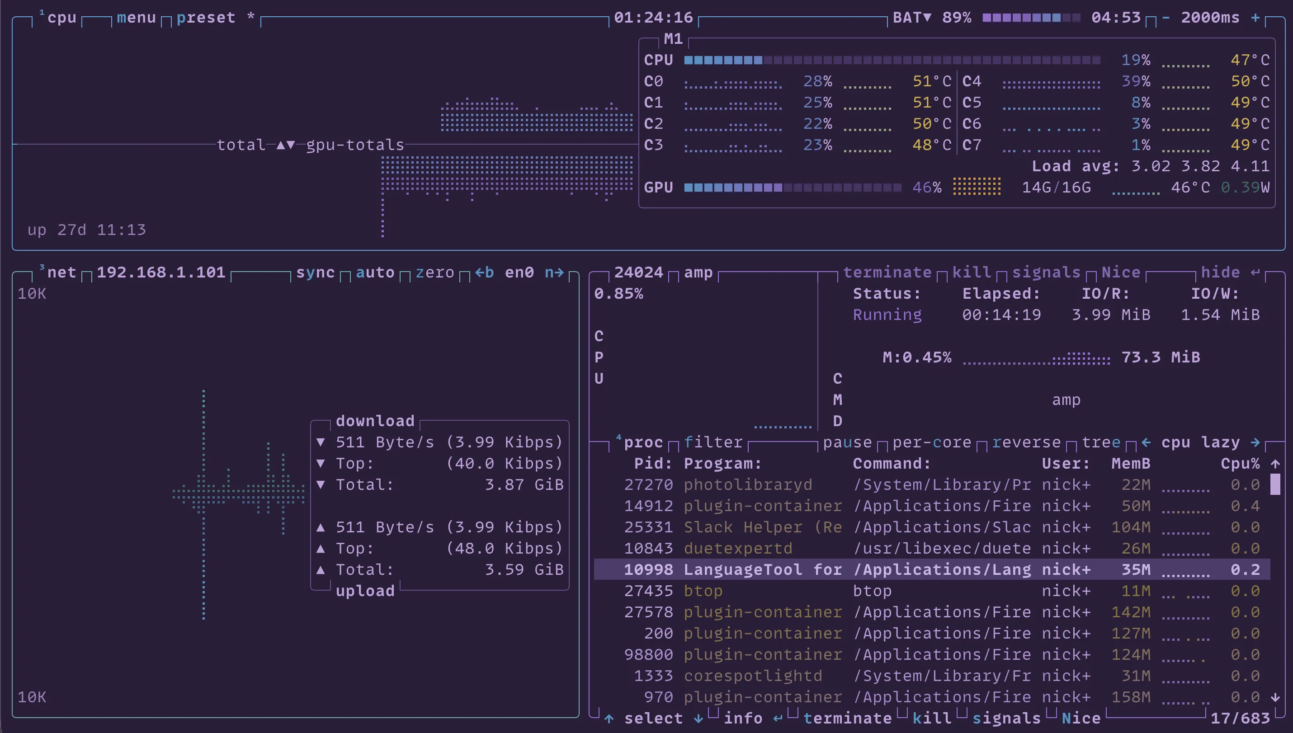Pause the process list
Viewport: 1293px width, 733px height.
click(847, 442)
